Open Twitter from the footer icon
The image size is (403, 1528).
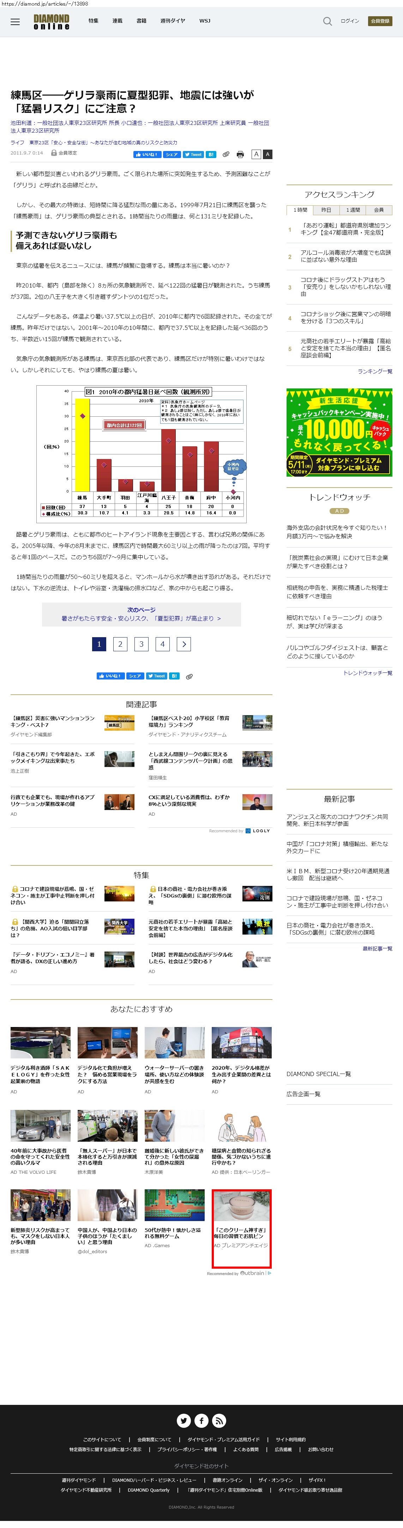[184, 1421]
